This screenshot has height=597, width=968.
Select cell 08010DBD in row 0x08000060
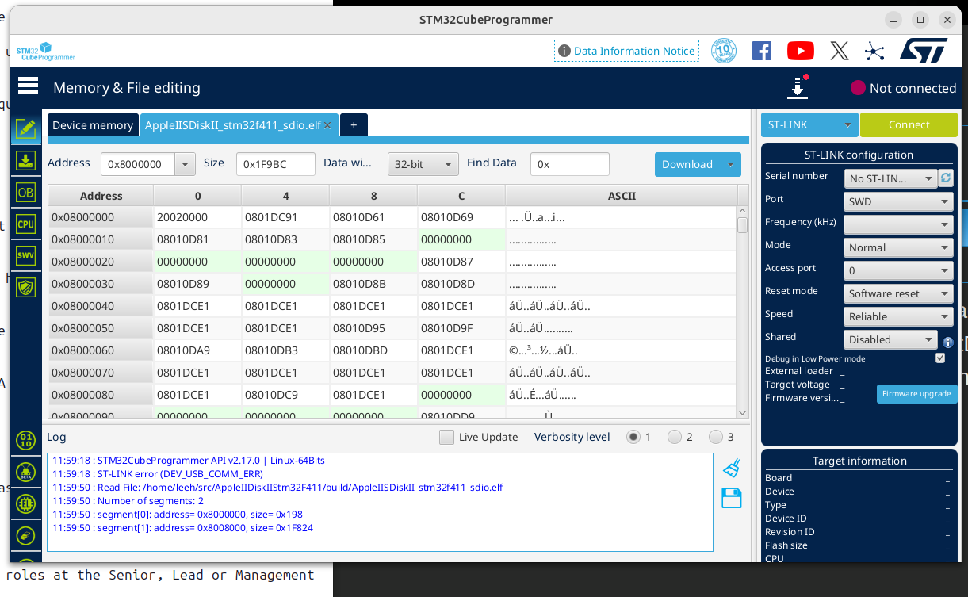373,350
